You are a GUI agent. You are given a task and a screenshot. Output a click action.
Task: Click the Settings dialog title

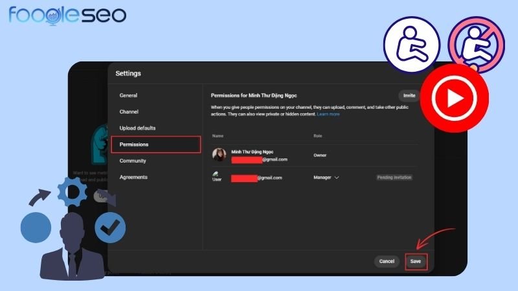coord(128,73)
